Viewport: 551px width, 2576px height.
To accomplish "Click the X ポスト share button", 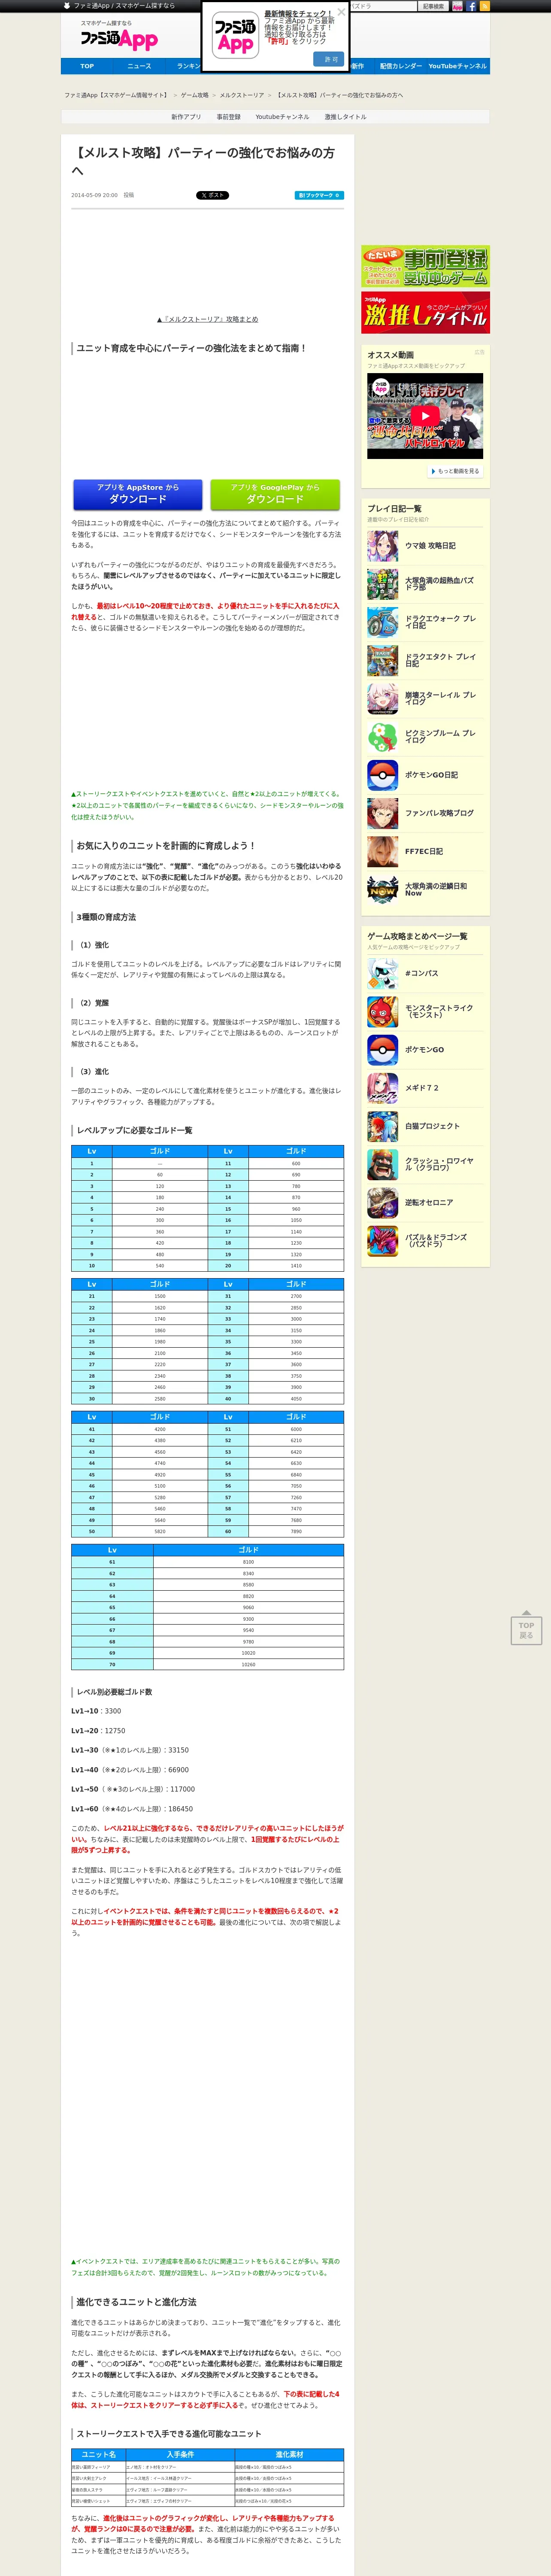I will point(212,195).
